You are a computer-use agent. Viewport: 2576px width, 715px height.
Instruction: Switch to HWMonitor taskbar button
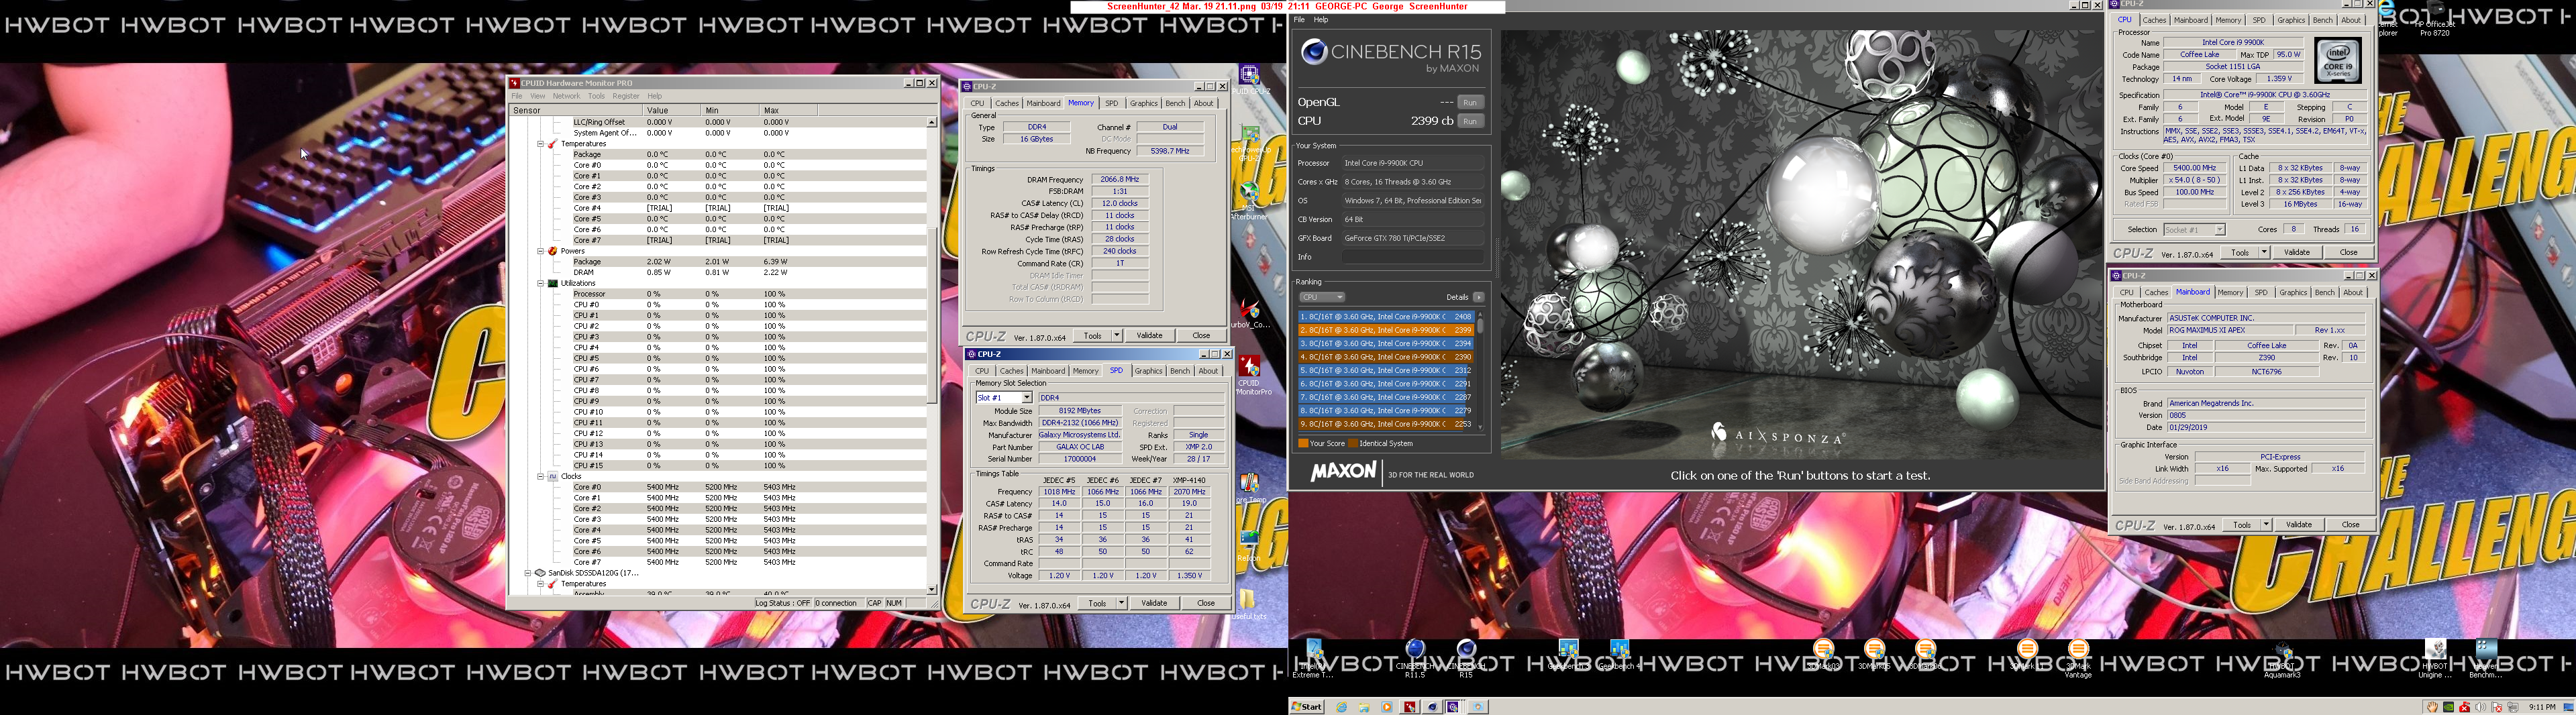[1409, 707]
